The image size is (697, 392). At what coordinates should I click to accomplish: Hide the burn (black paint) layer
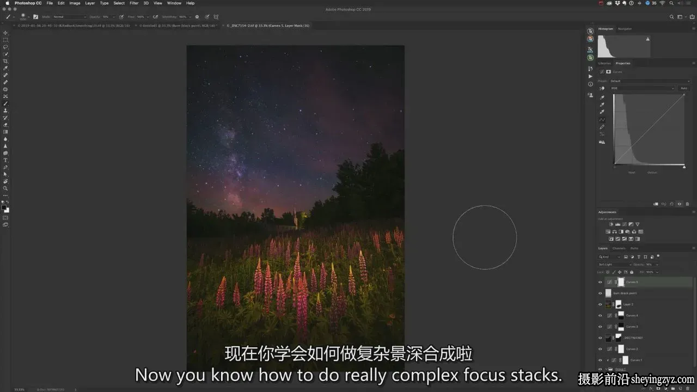click(x=601, y=293)
